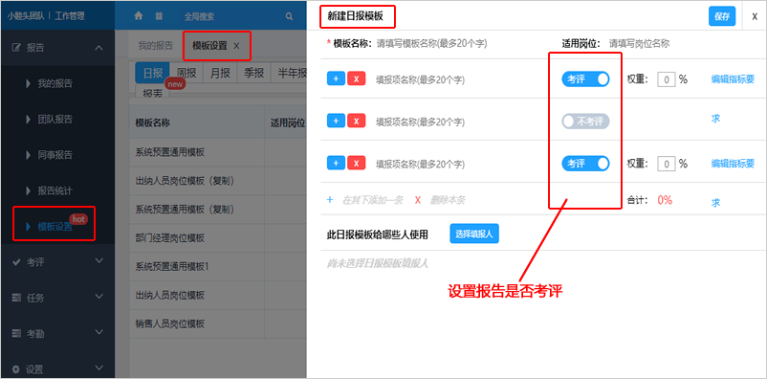Image resolution: width=767 pixels, height=379 pixels.
Task: Click first item's 填报项名称 field
Action: (x=420, y=79)
